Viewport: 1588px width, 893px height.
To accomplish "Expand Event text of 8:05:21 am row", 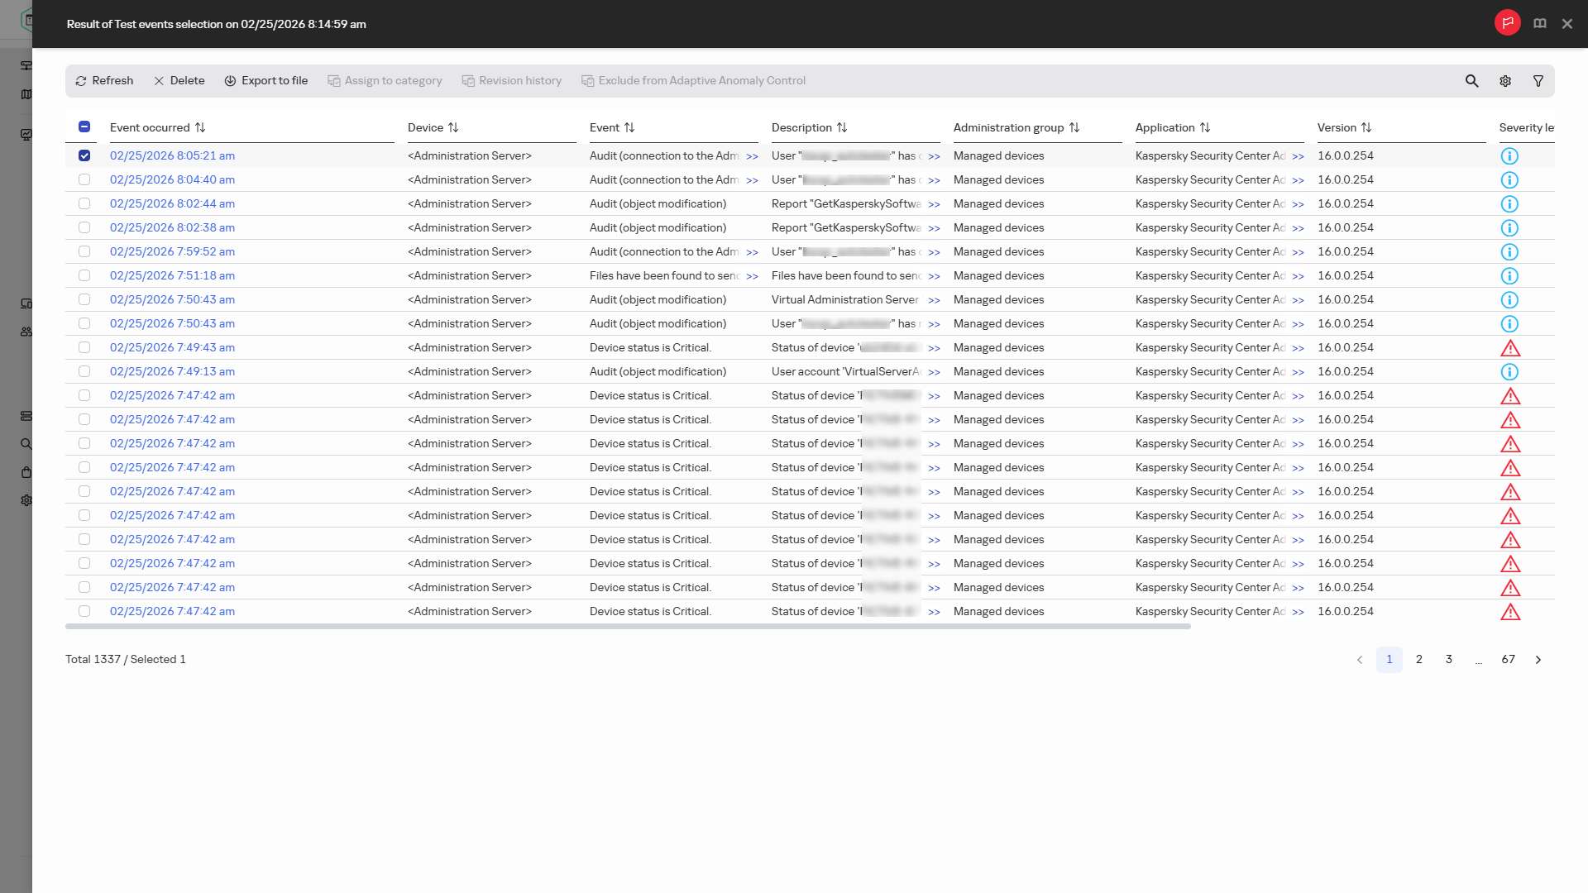I will pyautogui.click(x=752, y=156).
